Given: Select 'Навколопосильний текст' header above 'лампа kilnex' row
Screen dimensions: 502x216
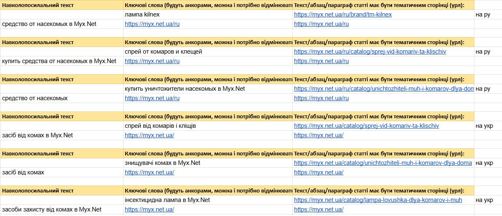Looking at the screenshot, I should tap(62, 5).
